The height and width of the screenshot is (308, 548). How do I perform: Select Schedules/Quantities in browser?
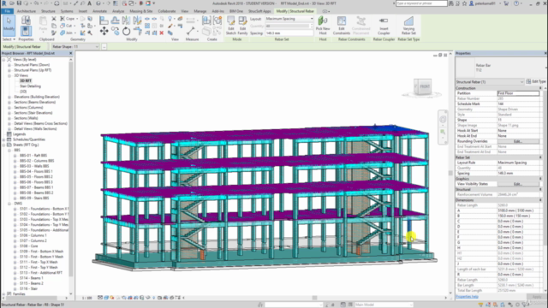(x=29, y=139)
